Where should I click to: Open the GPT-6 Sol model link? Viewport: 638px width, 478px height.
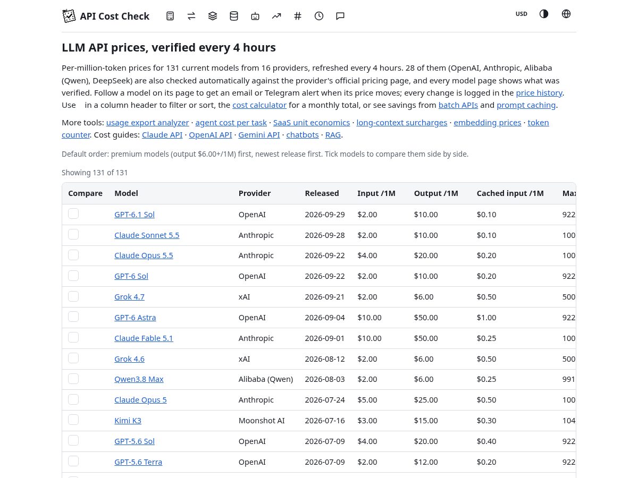[131, 276]
